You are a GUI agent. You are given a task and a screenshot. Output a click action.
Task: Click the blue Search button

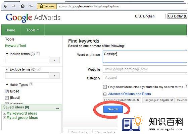pos(113,109)
